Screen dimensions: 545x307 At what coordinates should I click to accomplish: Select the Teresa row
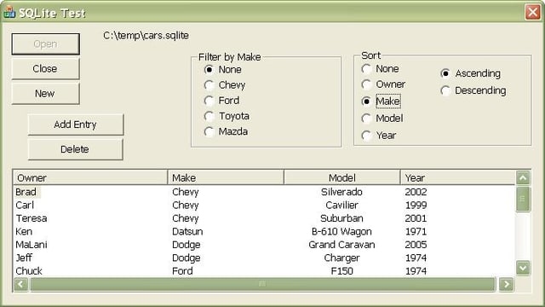(264, 218)
